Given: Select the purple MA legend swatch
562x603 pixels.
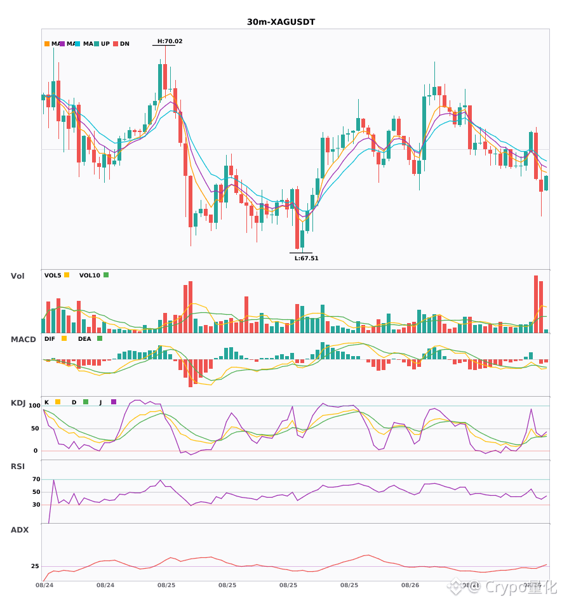Looking at the screenshot, I should tap(62, 44).
